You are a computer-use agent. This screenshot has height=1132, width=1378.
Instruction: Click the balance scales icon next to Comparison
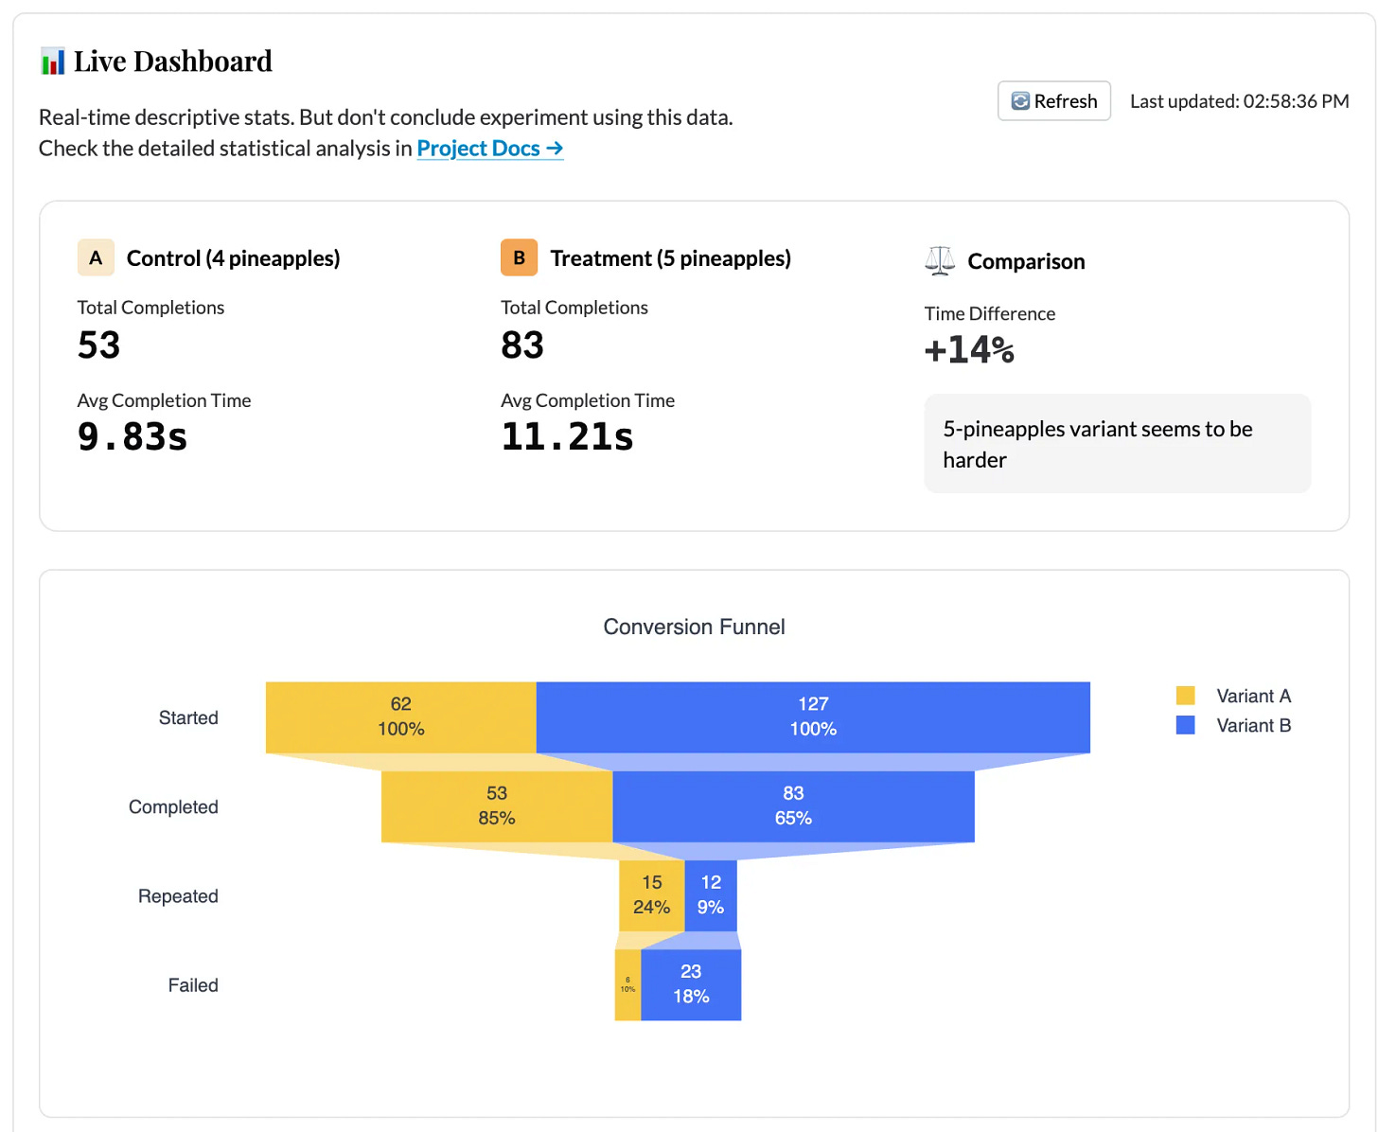[x=938, y=260]
